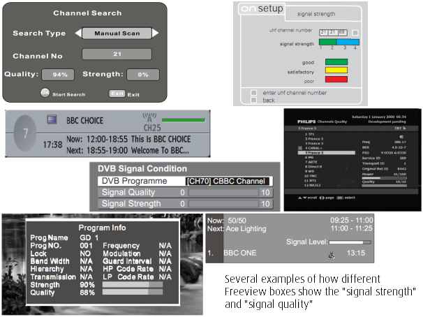Click the '1. BBC ONE' channel label
423x317 pixels.
tap(232, 253)
